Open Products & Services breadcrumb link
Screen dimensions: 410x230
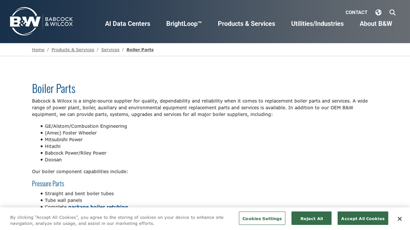(x=73, y=50)
